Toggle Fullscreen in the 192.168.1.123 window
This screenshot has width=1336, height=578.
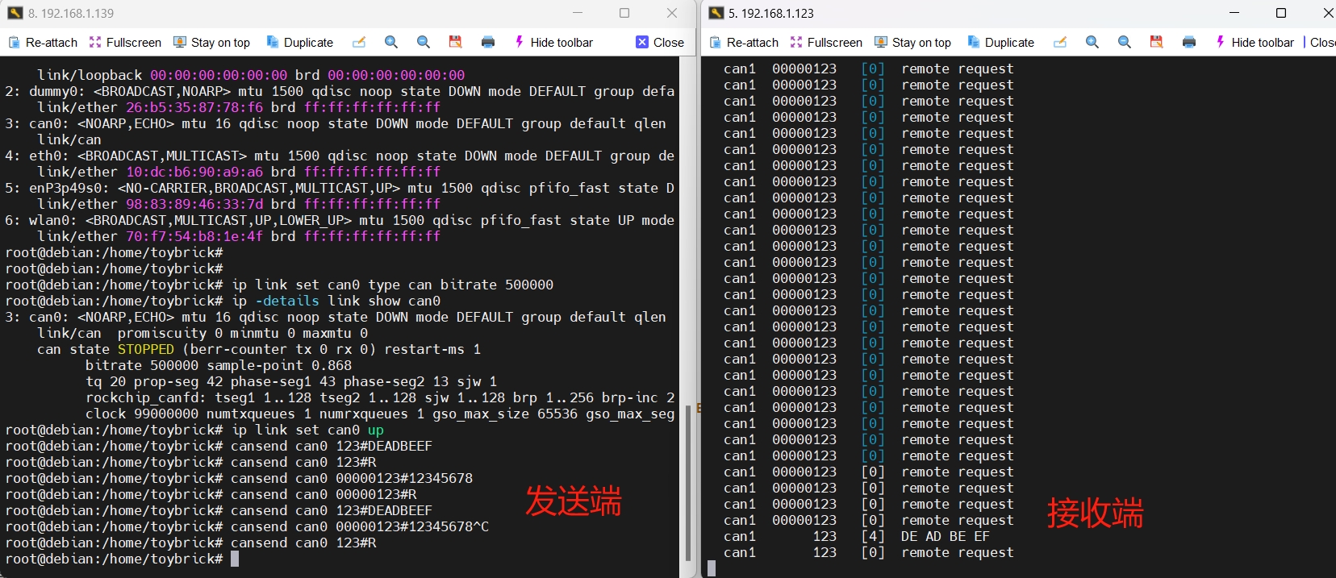826,42
